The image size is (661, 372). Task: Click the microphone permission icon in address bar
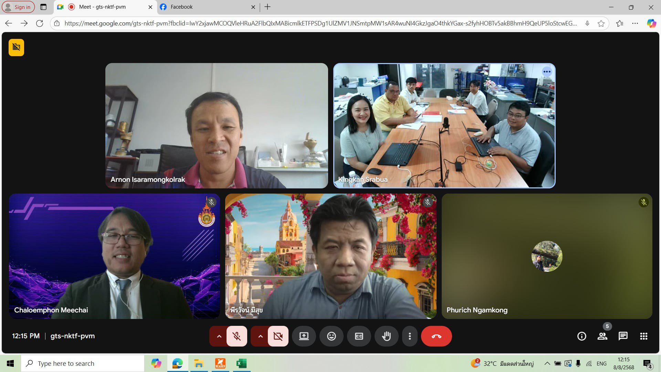click(587, 23)
